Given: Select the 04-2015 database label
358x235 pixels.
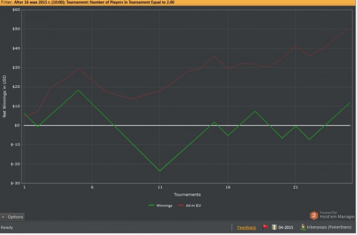Looking at the screenshot, I should tap(285, 227).
